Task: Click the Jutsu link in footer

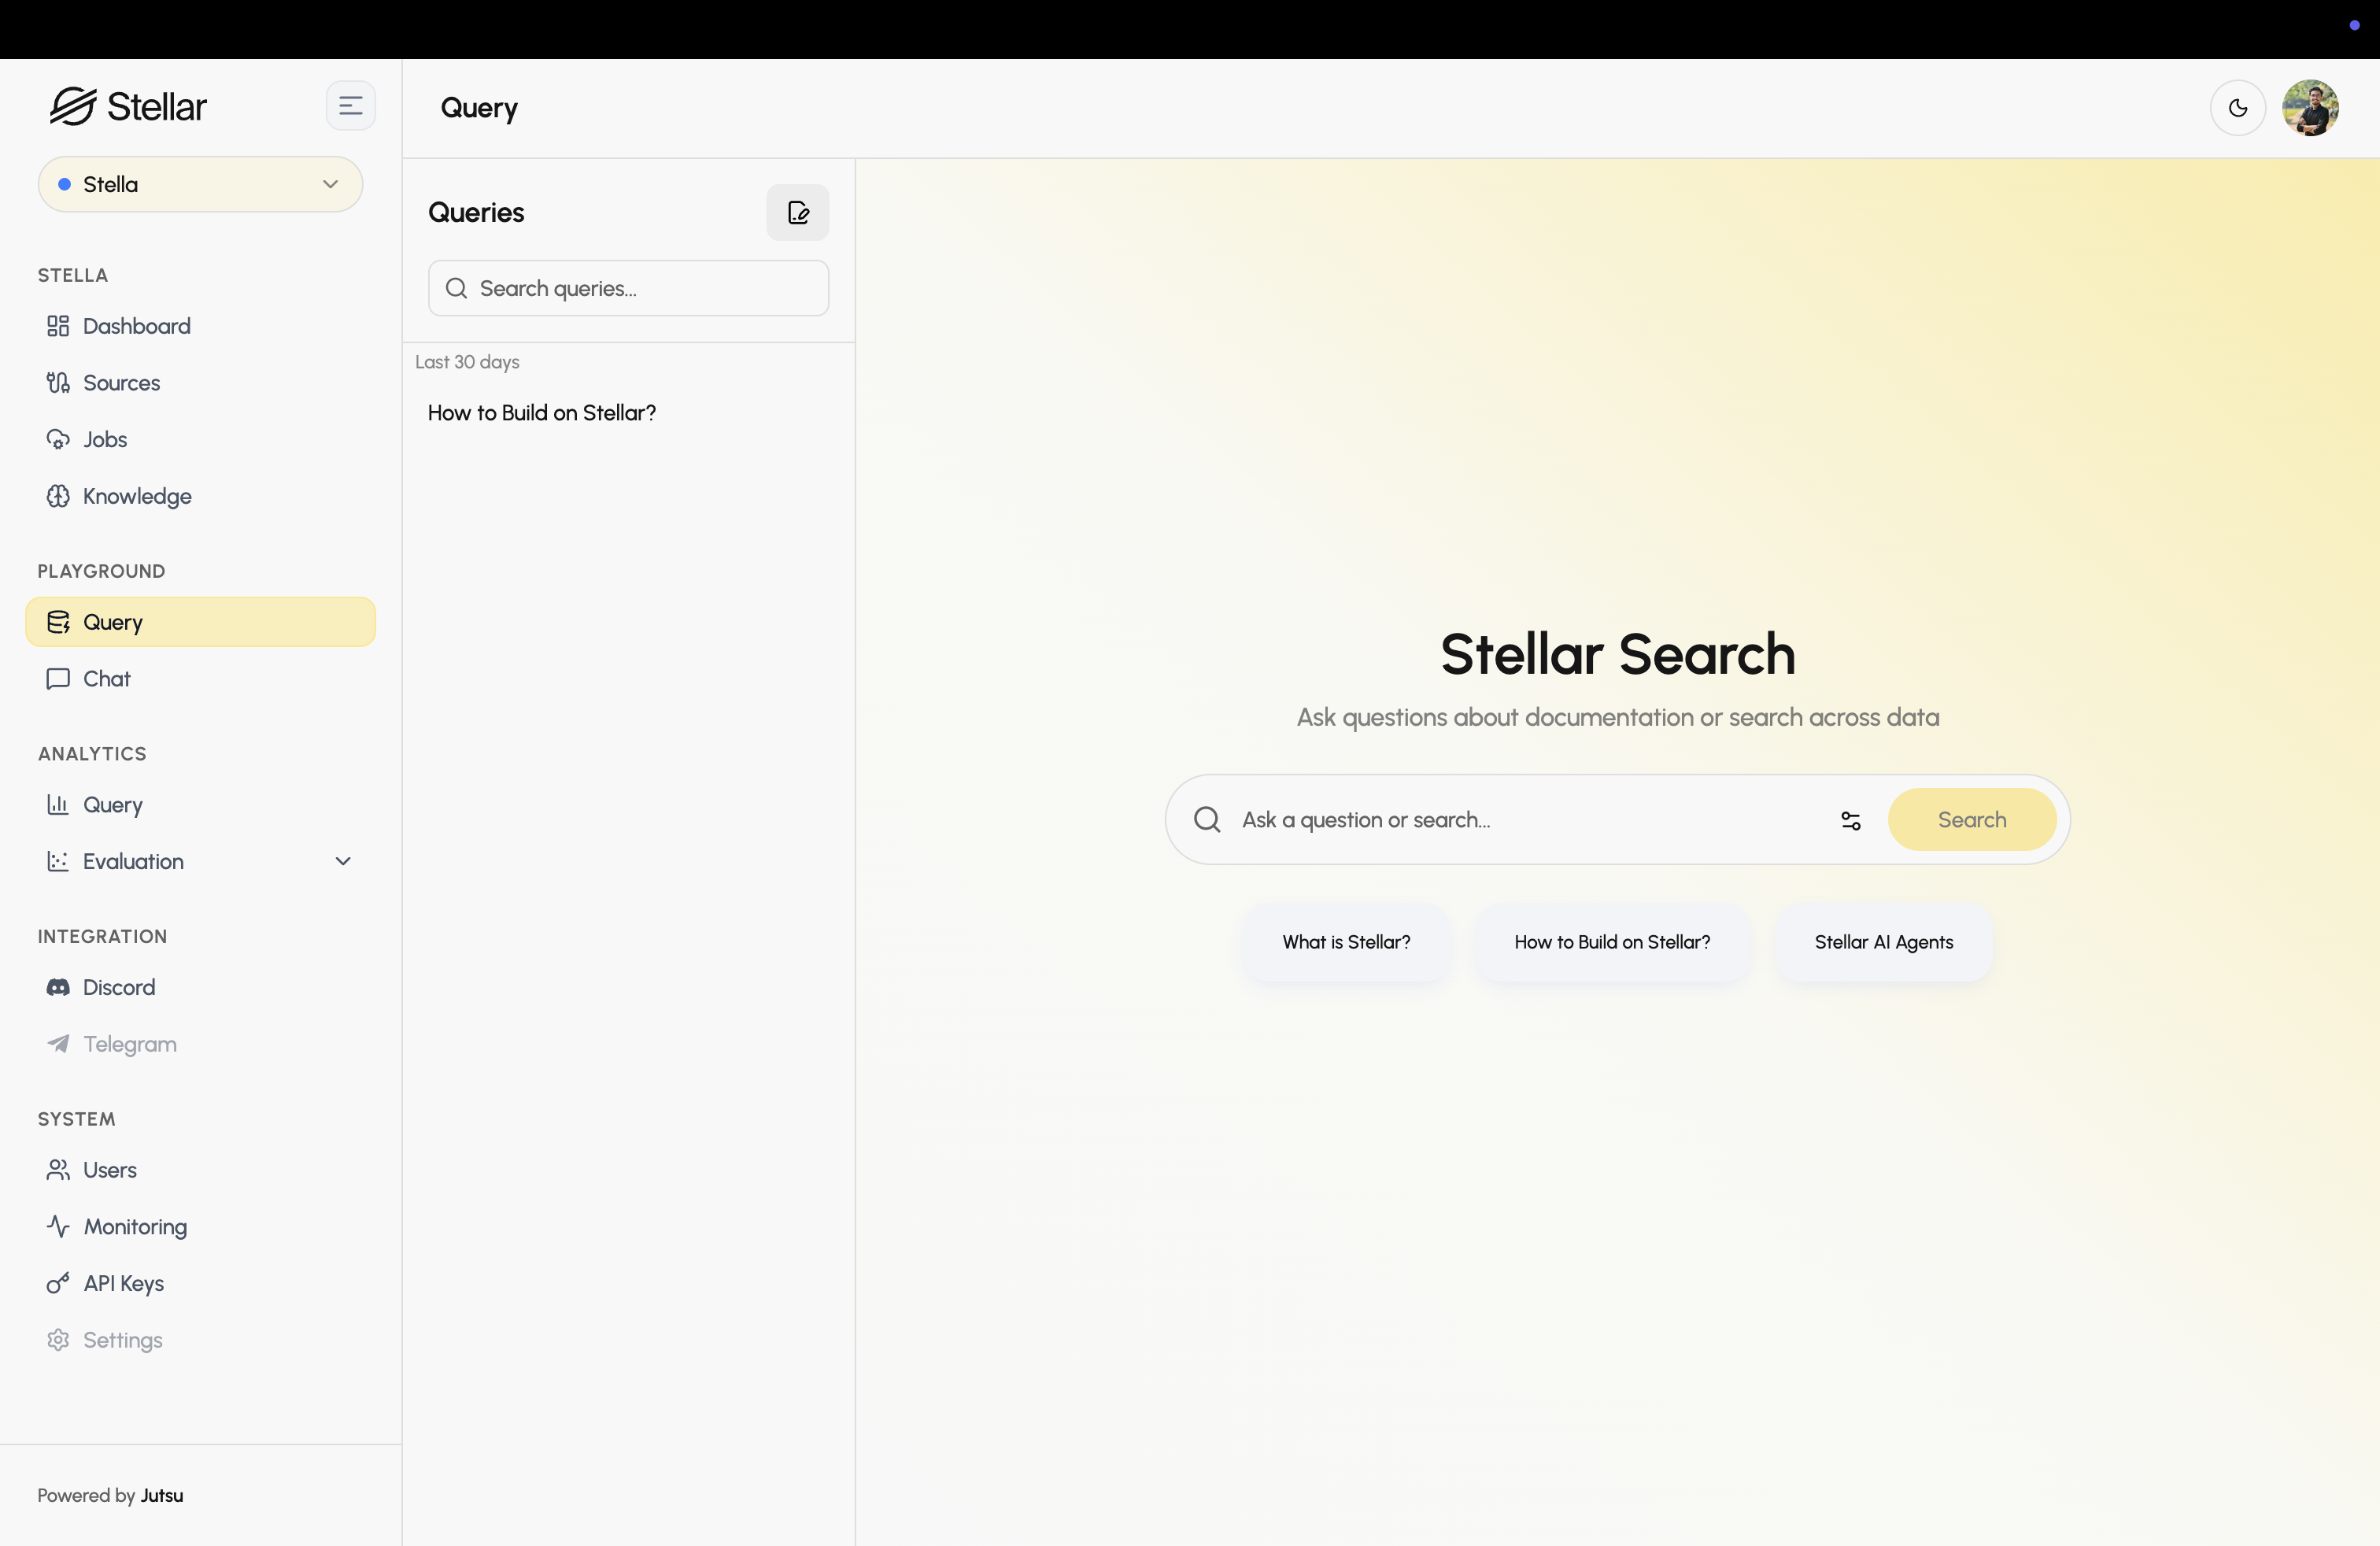Action: point(161,1495)
